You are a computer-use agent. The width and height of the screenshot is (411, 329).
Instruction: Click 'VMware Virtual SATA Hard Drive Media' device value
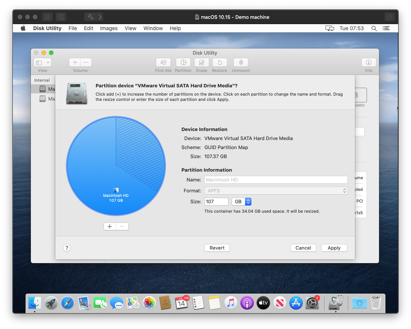(x=248, y=139)
